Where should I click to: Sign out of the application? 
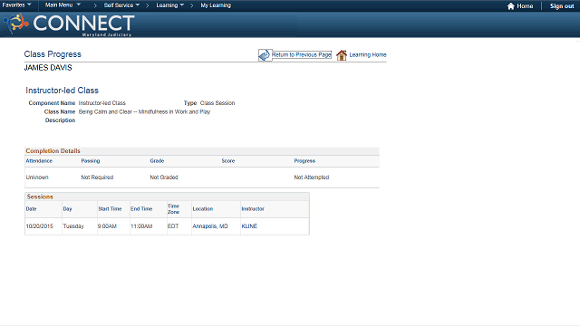tap(562, 6)
